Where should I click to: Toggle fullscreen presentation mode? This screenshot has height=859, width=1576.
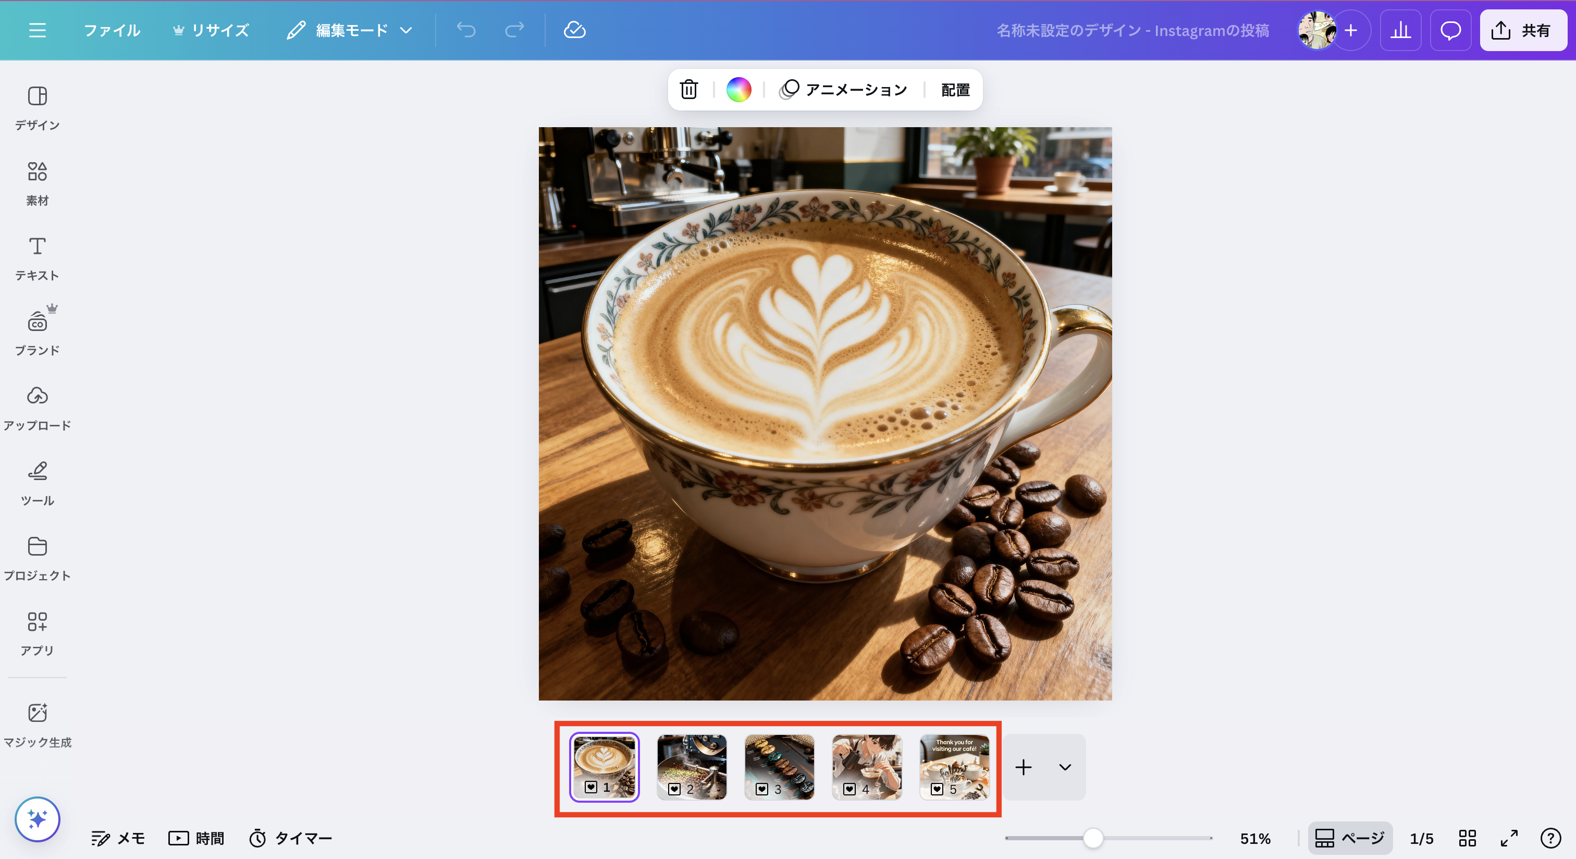click(1509, 838)
